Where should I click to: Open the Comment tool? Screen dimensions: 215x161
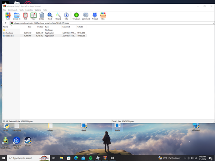(86, 16)
